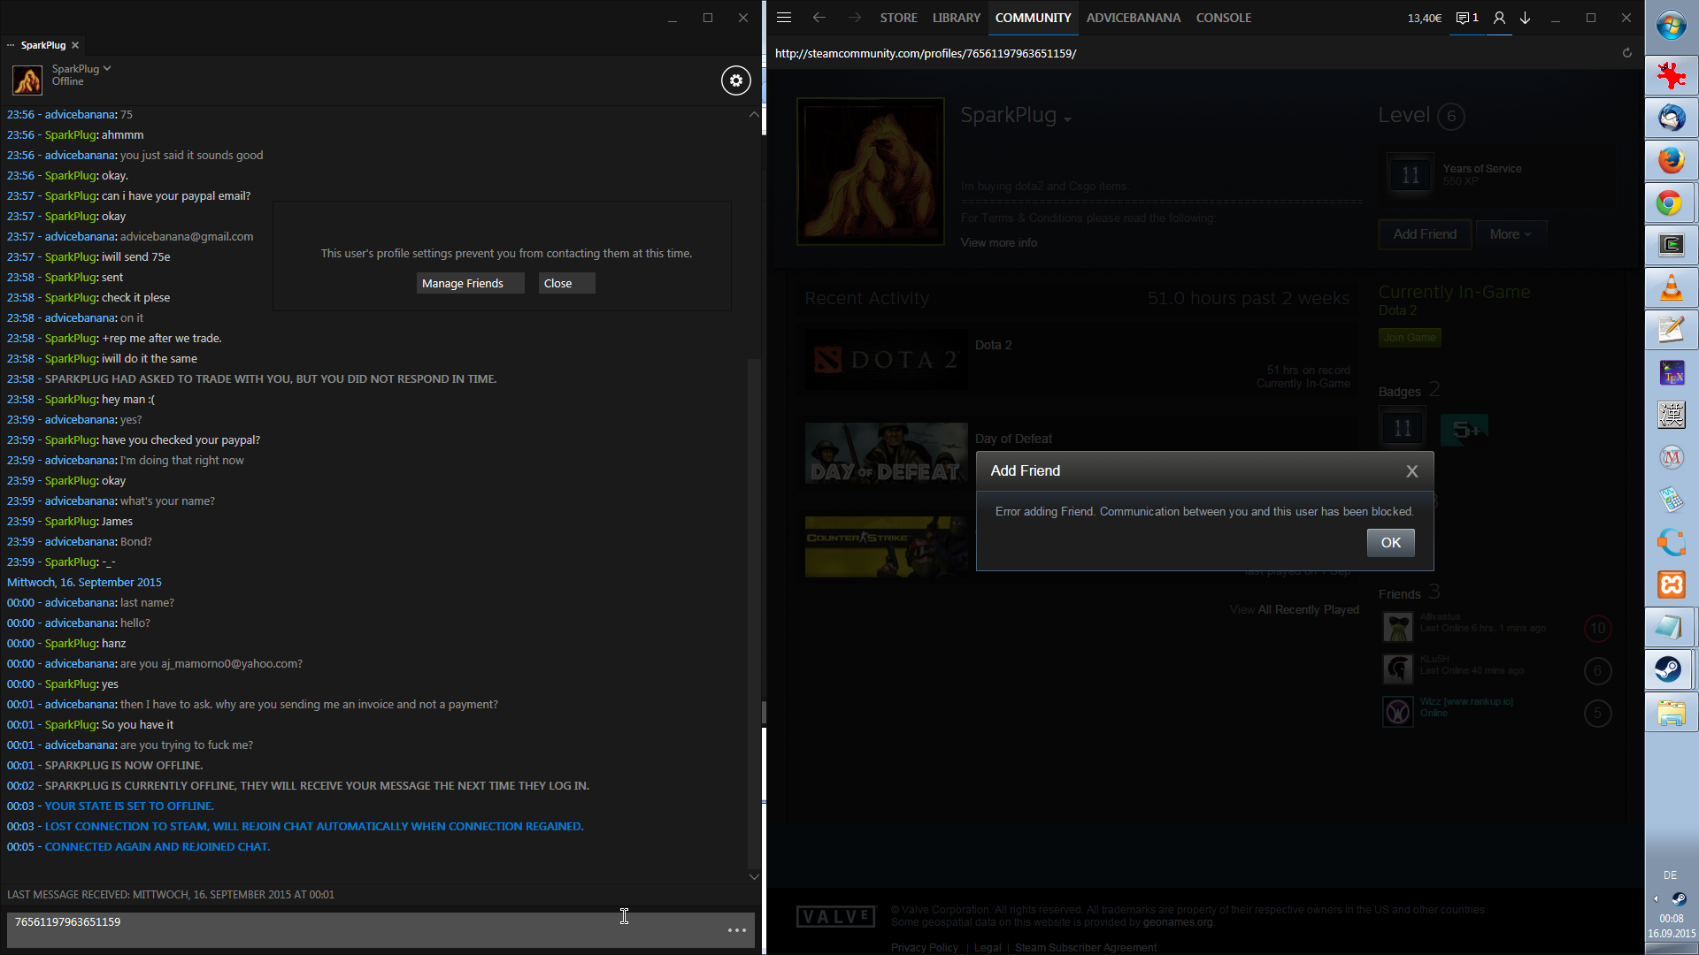
Task: Open the STORE tab
Action: (x=898, y=18)
